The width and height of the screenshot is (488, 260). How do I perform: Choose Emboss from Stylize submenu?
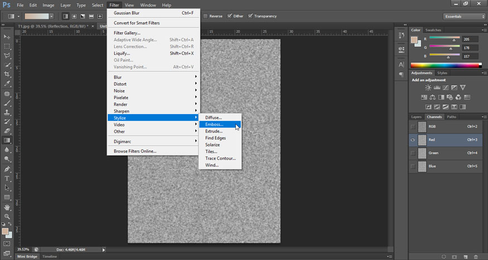(x=214, y=124)
